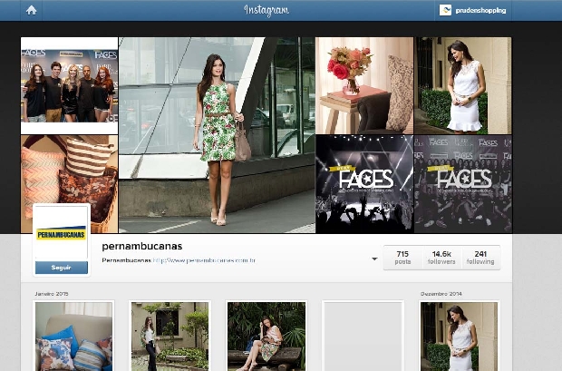Go to the Instagram home icon
The image size is (562, 371).
(31, 10)
